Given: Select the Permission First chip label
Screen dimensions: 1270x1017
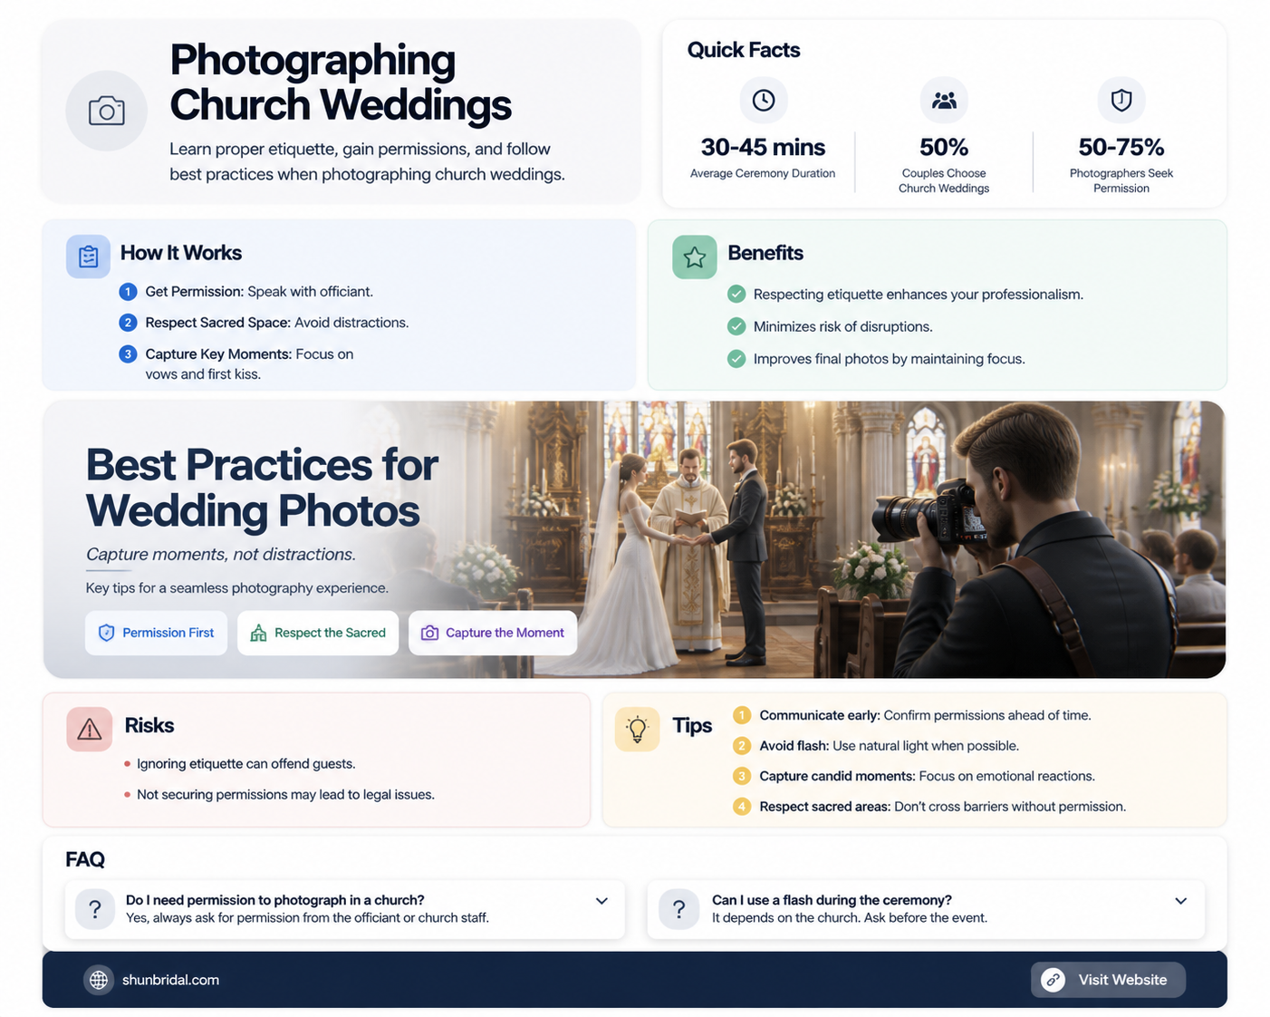Looking at the screenshot, I should tap(168, 633).
